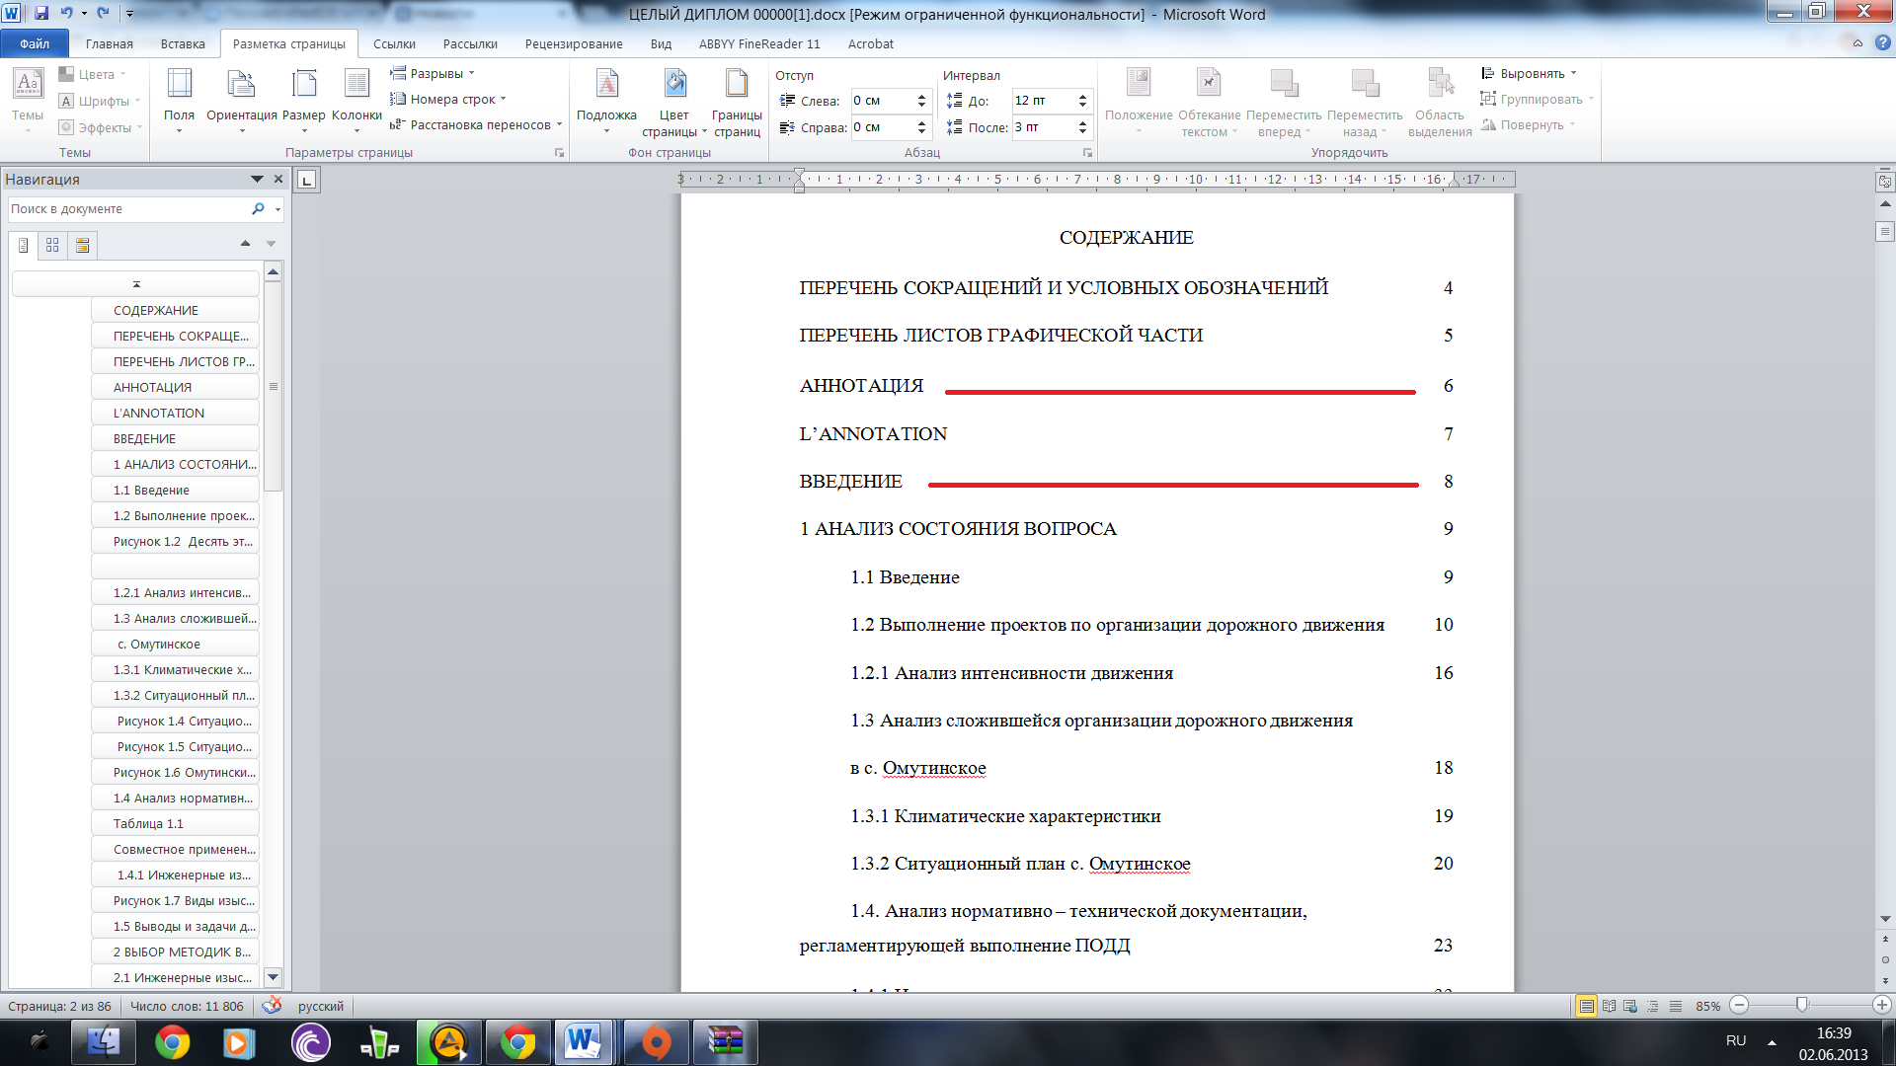This screenshot has width=1896, height=1066.
Task: Switch navigation pane to search results view
Action: click(83, 245)
